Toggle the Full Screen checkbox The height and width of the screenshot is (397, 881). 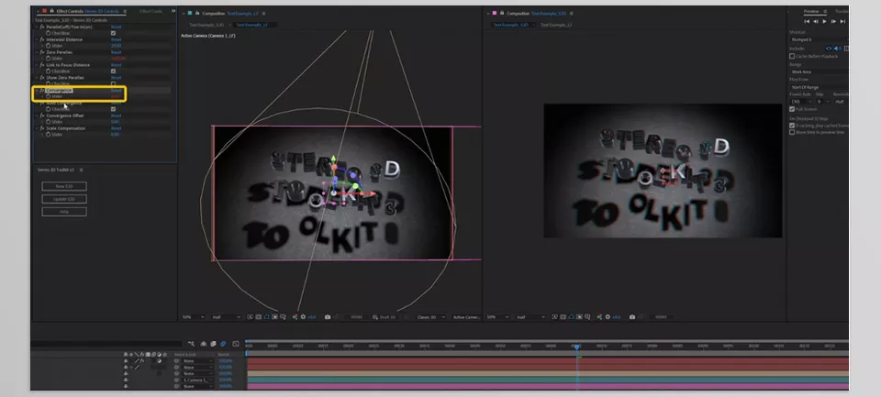792,109
